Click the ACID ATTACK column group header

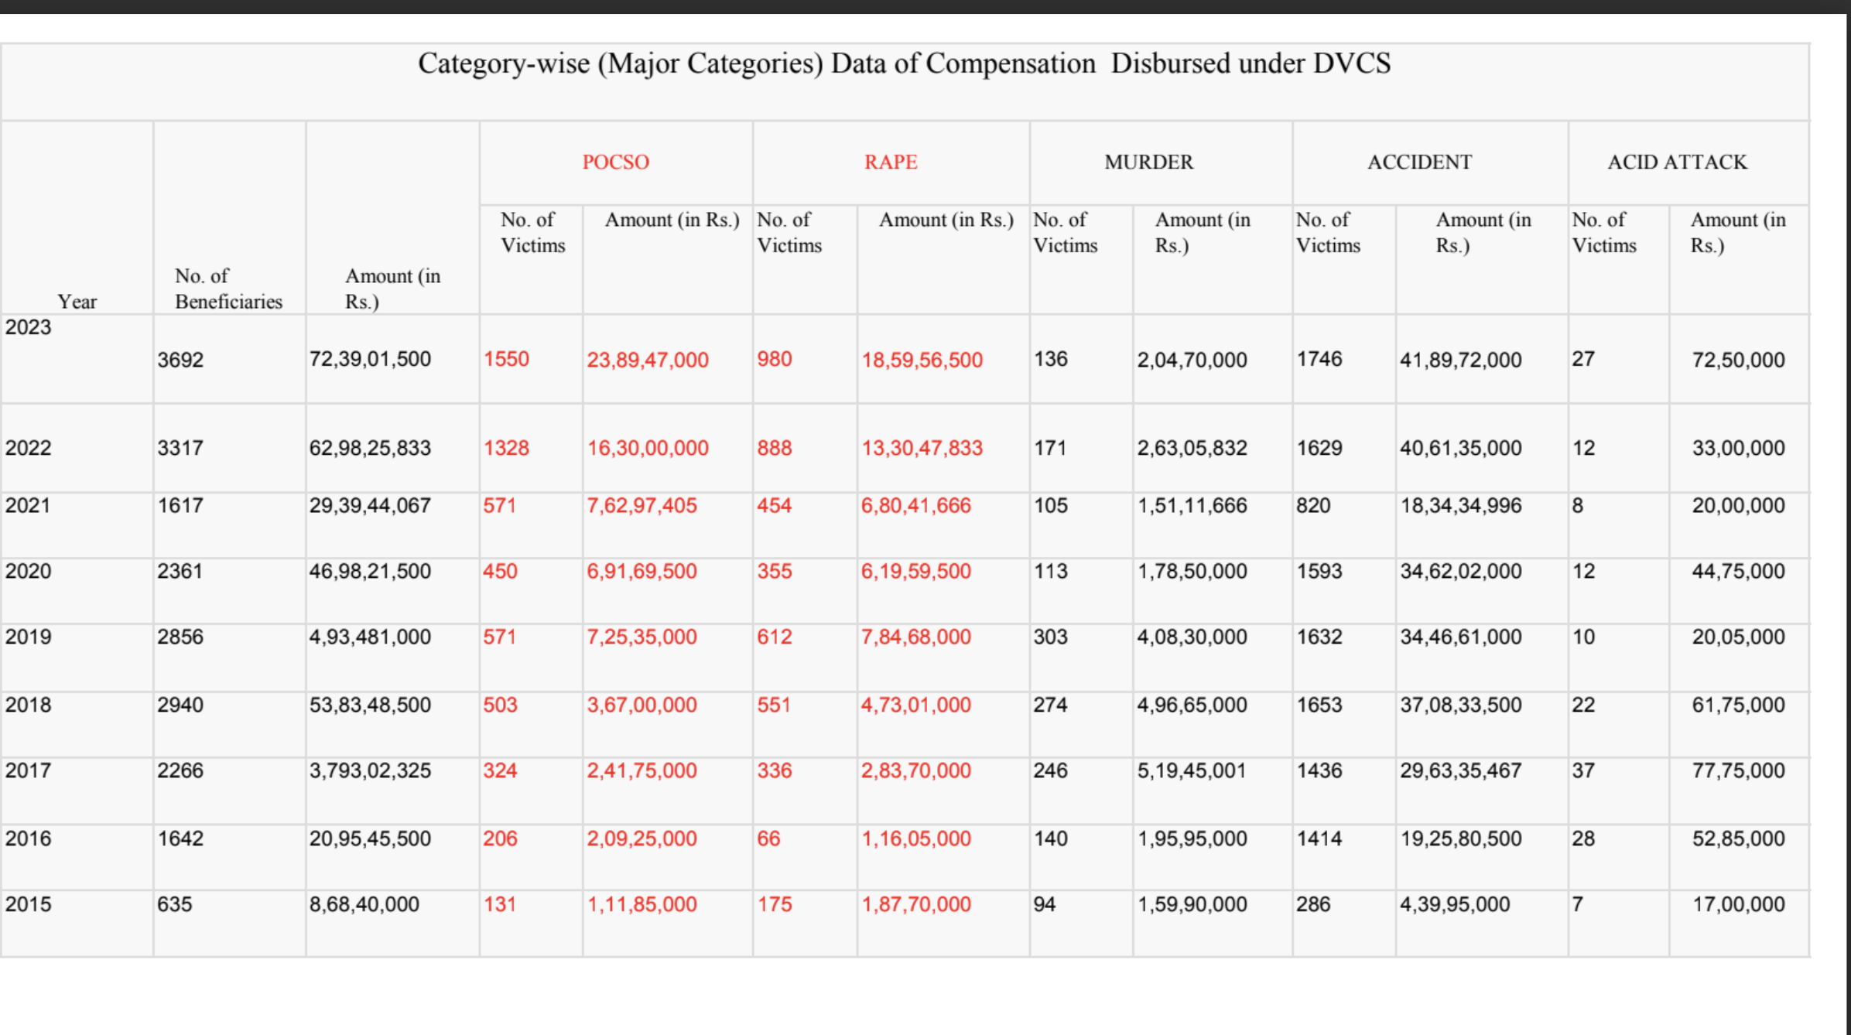[1677, 162]
